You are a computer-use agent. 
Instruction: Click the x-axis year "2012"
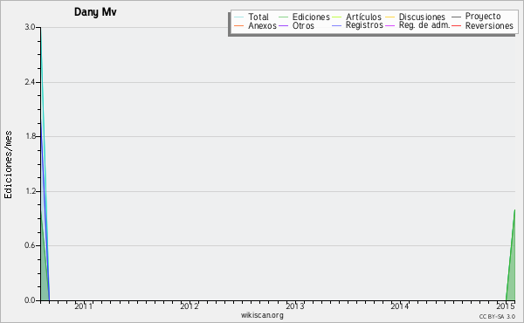[x=190, y=306]
